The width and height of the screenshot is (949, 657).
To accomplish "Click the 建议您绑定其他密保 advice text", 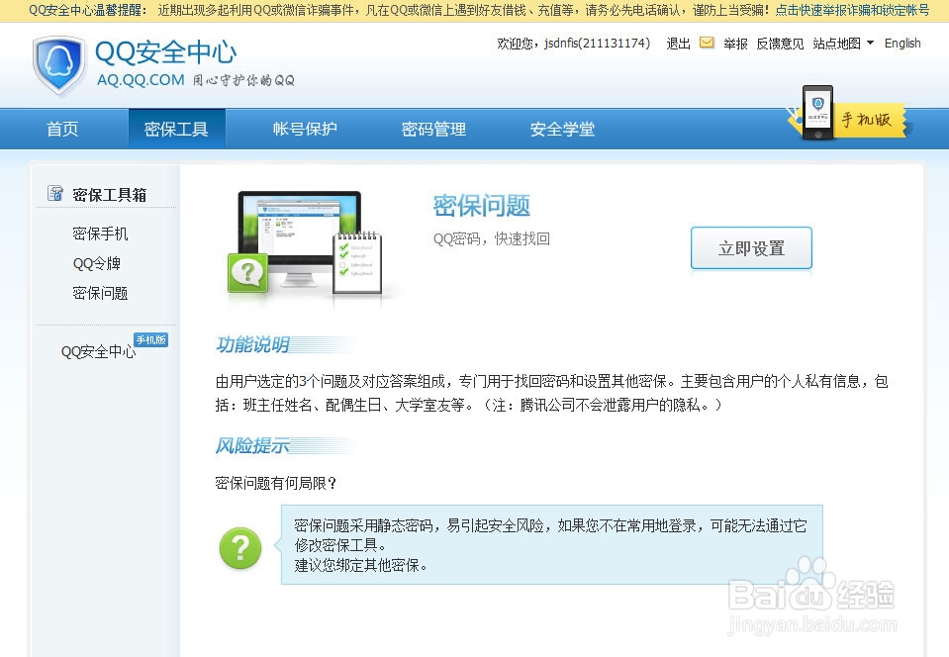I will pyautogui.click(x=361, y=566).
